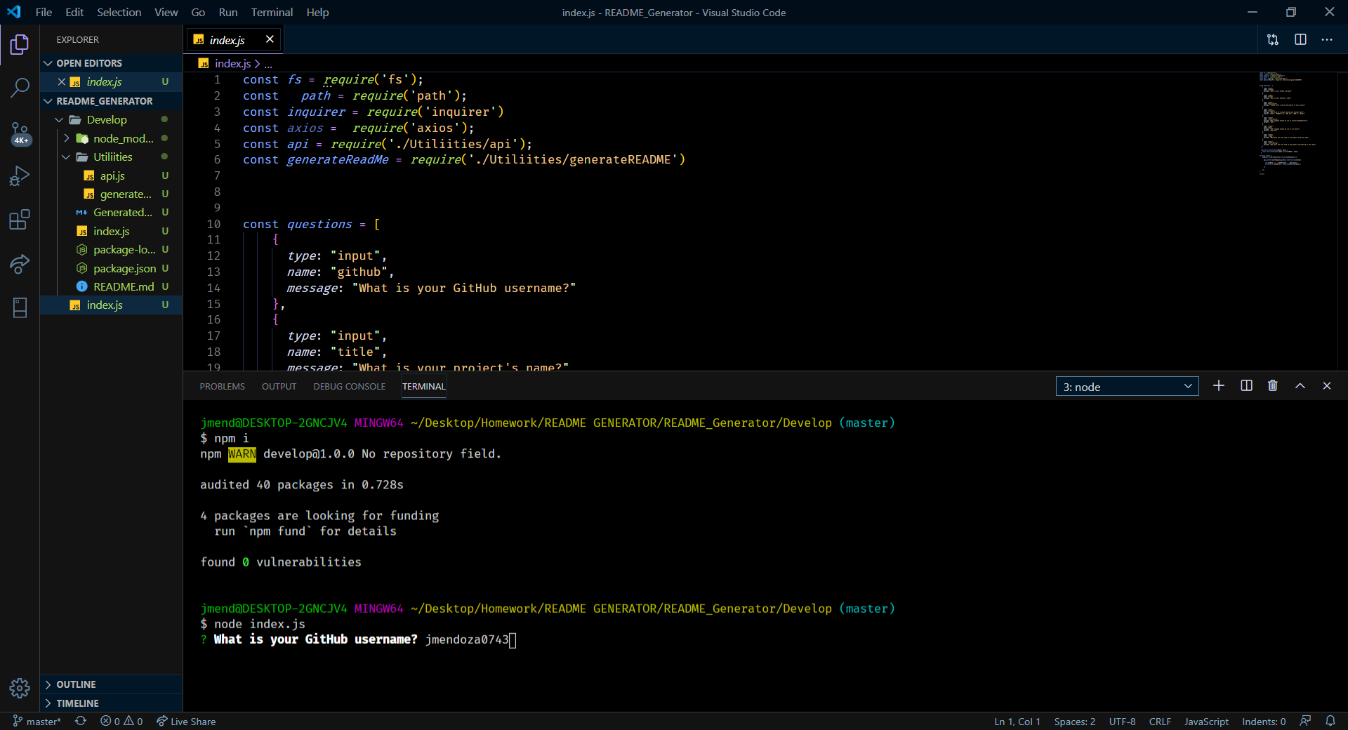The width and height of the screenshot is (1348, 730).
Task: Open the View menu
Action: pyautogui.click(x=166, y=12)
